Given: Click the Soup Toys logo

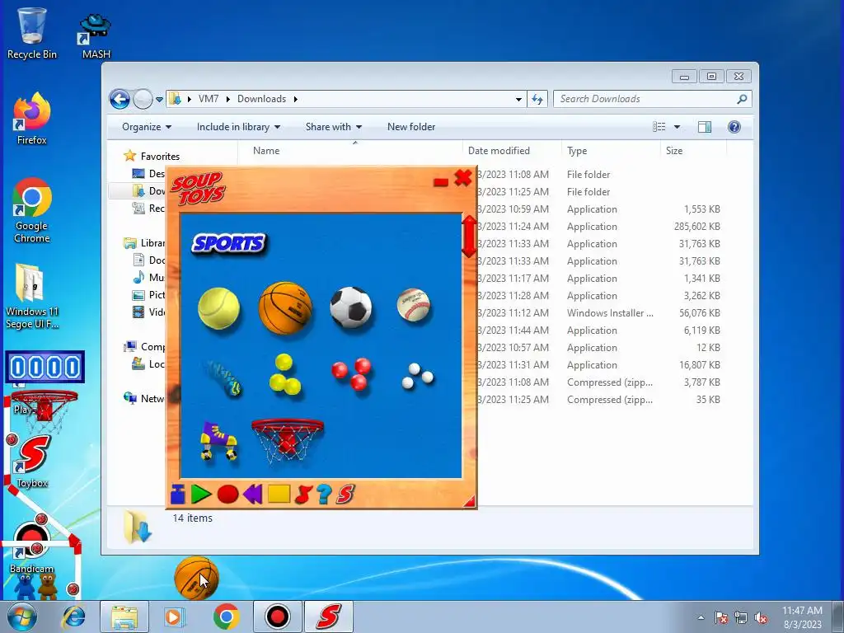Looking at the screenshot, I should point(198,189).
